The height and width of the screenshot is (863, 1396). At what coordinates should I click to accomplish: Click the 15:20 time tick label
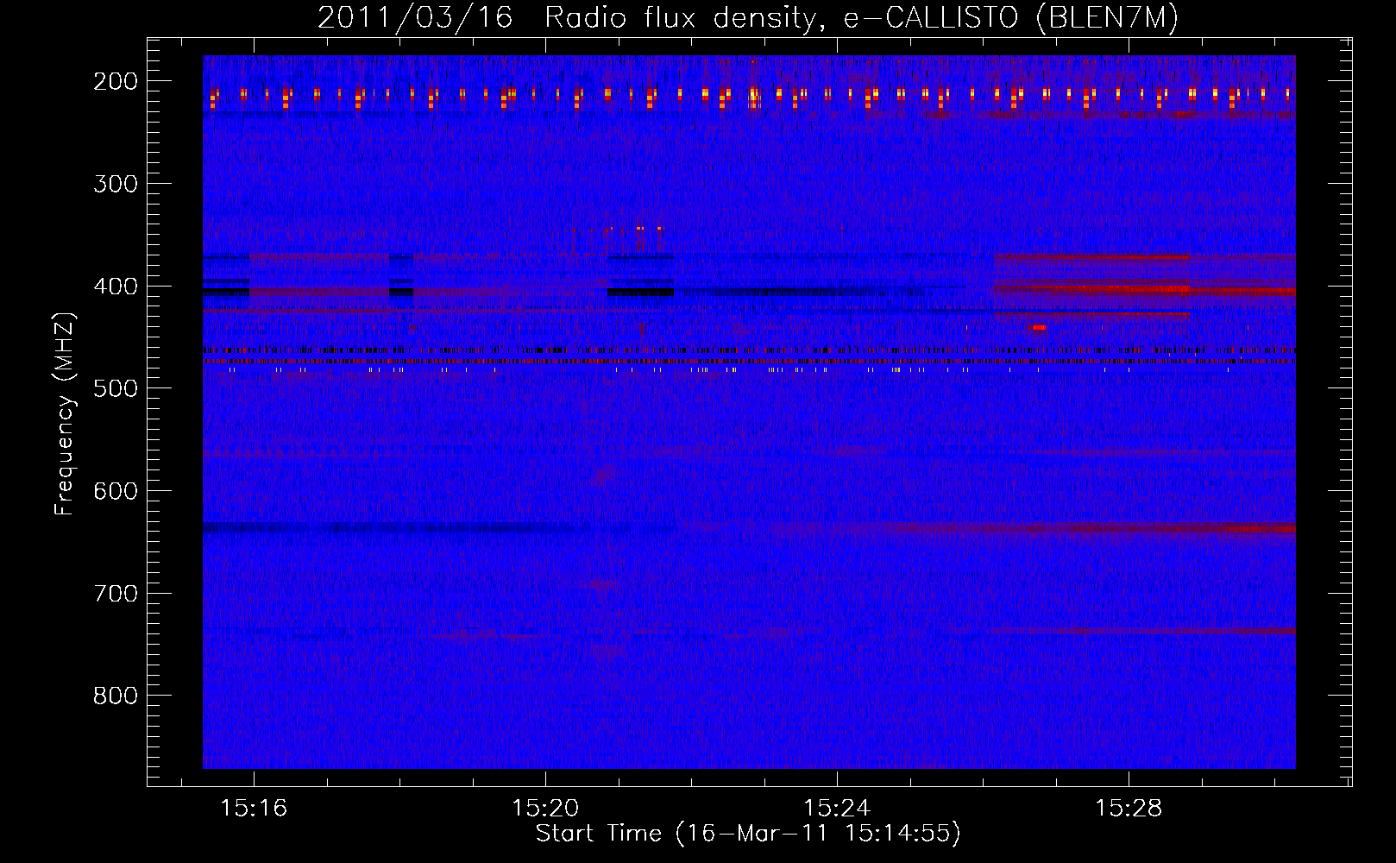coord(545,809)
